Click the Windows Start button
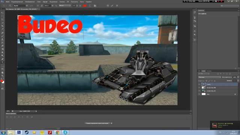Viewport: 240px width, 135px height. click(3, 132)
